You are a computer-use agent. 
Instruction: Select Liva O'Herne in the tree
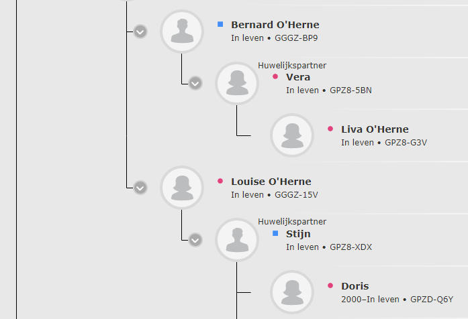tap(375, 129)
